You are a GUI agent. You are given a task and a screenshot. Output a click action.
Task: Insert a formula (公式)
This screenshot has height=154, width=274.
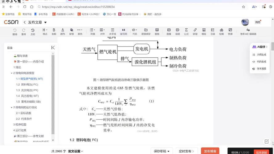point(186,32)
